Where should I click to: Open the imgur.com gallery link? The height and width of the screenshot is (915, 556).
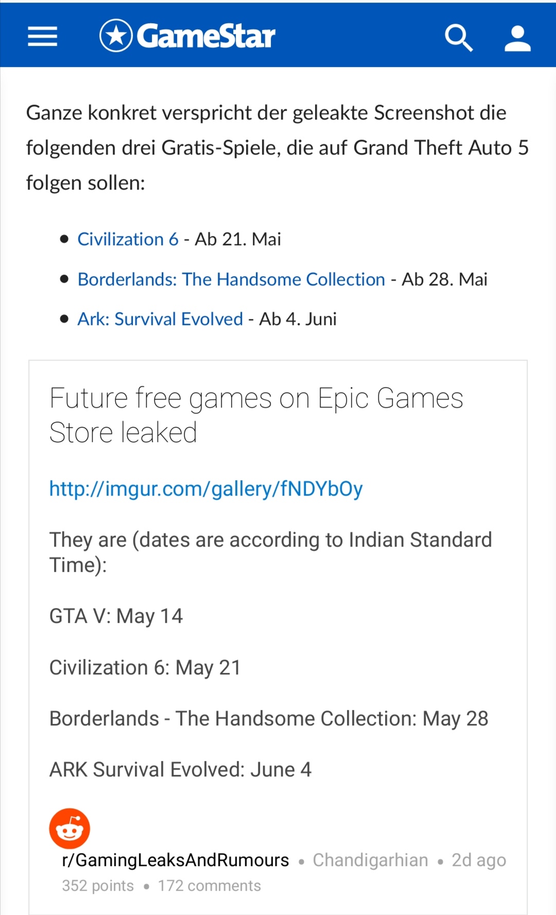[206, 488]
